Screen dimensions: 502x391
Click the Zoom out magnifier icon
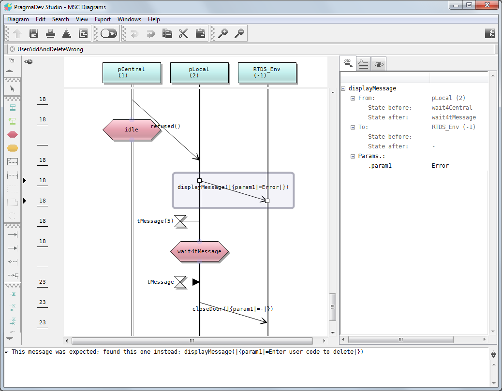pyautogui.click(x=239, y=33)
